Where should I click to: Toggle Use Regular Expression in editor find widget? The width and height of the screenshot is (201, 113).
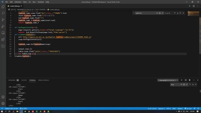pos(162,13)
